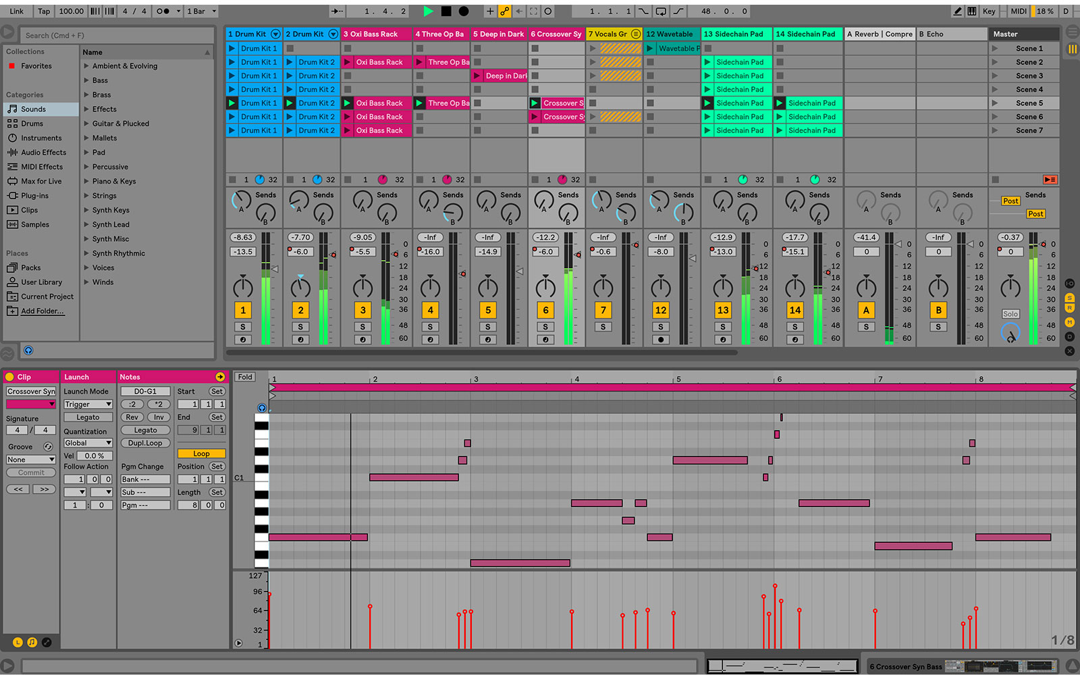Open the 1 Bar quantization menu

(x=202, y=11)
